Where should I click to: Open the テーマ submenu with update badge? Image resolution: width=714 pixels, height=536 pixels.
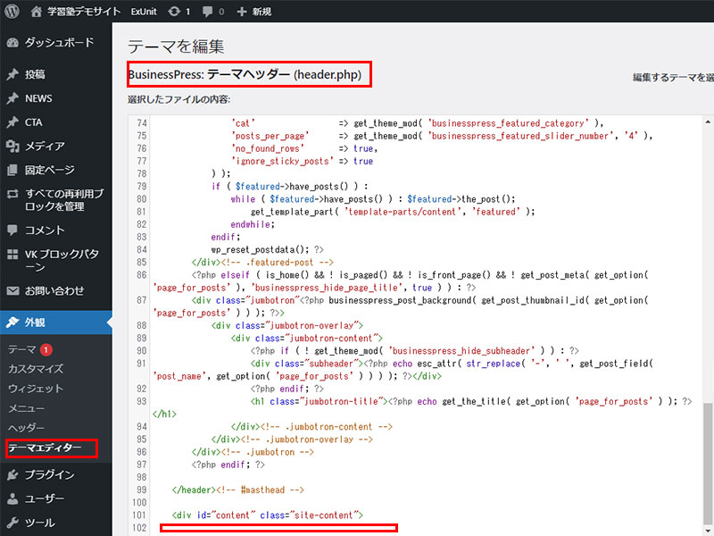(22, 349)
